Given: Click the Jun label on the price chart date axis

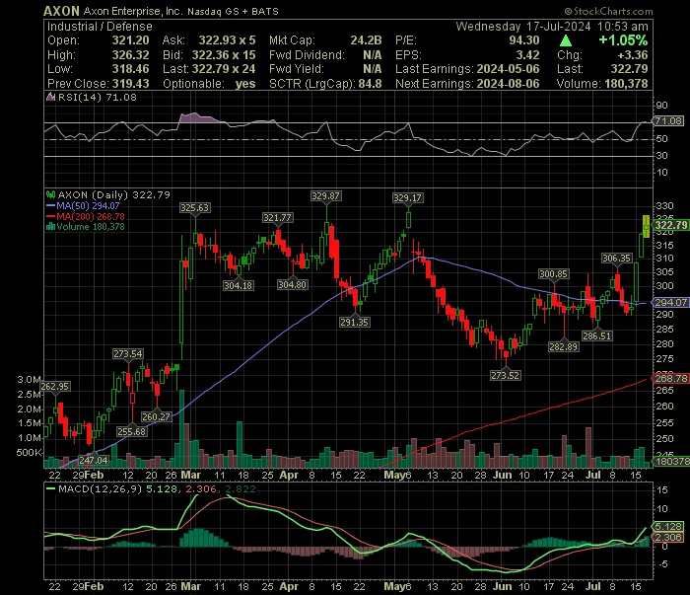Looking at the screenshot, I should tap(503, 476).
